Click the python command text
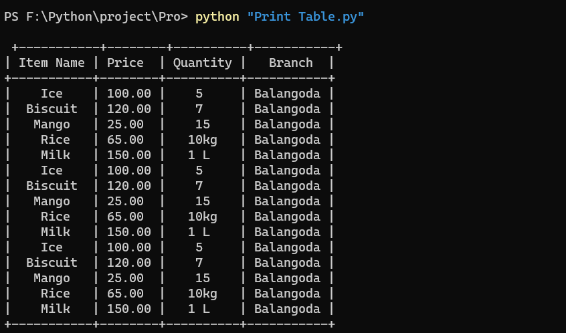The width and height of the screenshot is (566, 333). 217,17
